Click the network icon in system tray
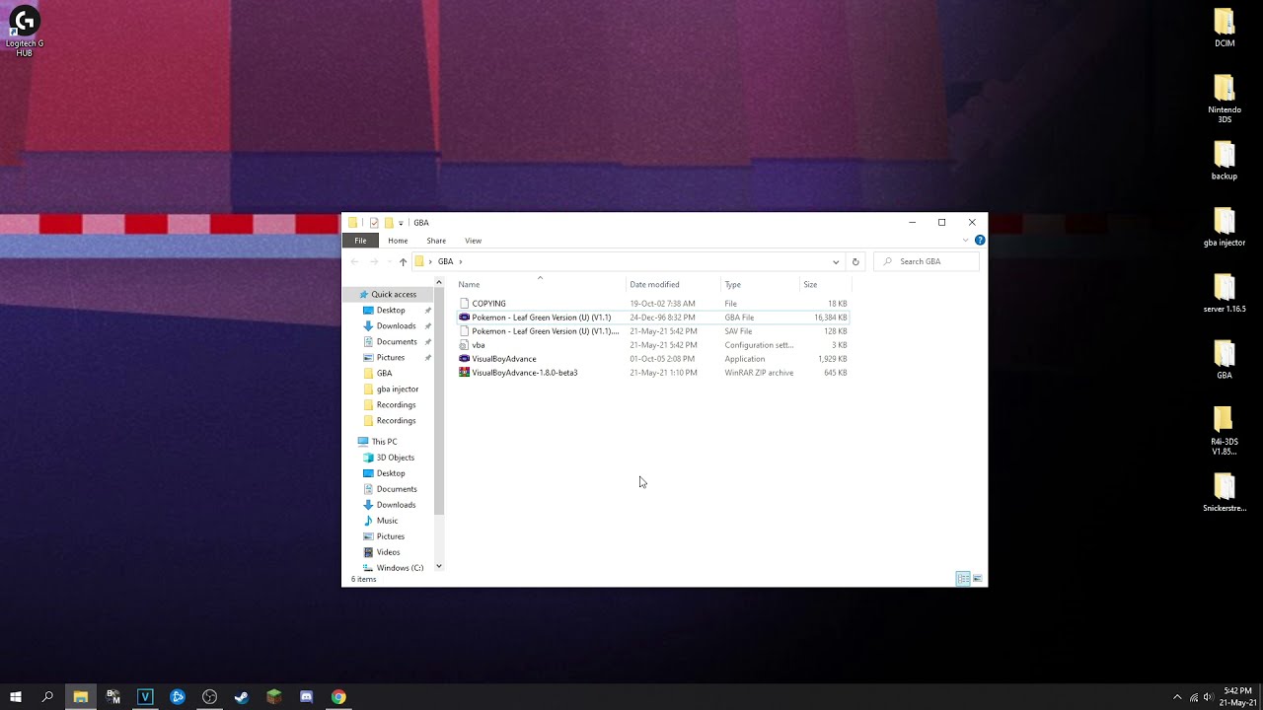This screenshot has width=1263, height=710. click(x=1193, y=697)
